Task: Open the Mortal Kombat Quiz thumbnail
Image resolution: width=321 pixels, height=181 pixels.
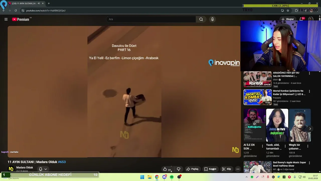Action: [257, 97]
